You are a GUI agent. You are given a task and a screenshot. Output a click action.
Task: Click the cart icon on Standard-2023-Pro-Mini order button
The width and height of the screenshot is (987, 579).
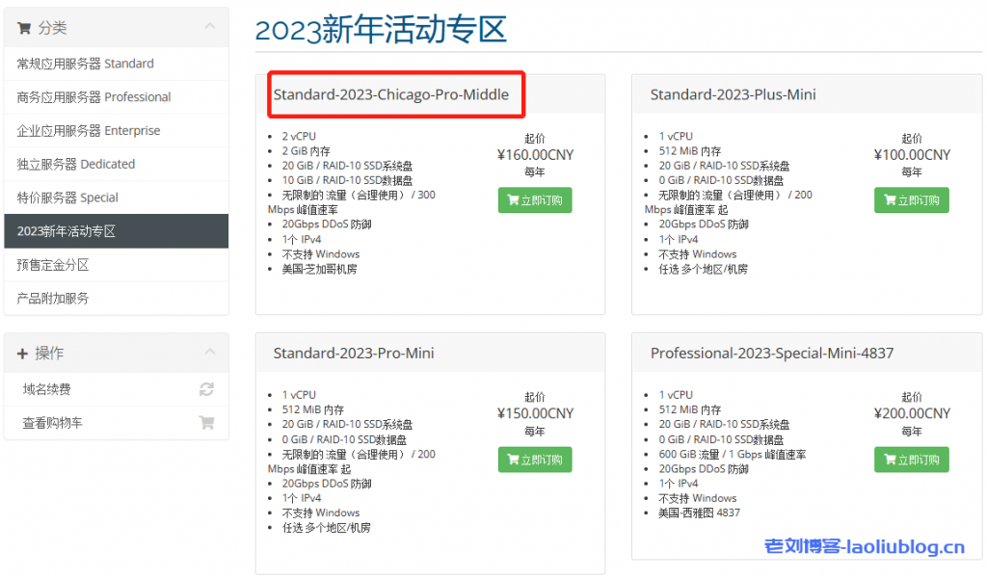click(512, 460)
